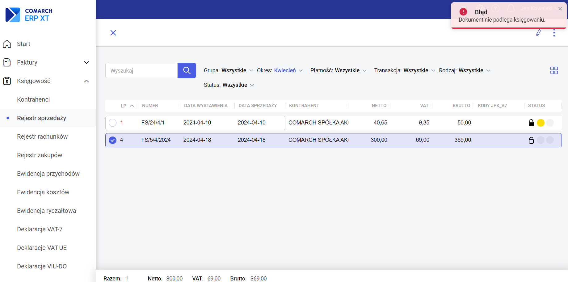
Task: Go to Deklaracje VAT-7
Action: pyautogui.click(x=40, y=229)
